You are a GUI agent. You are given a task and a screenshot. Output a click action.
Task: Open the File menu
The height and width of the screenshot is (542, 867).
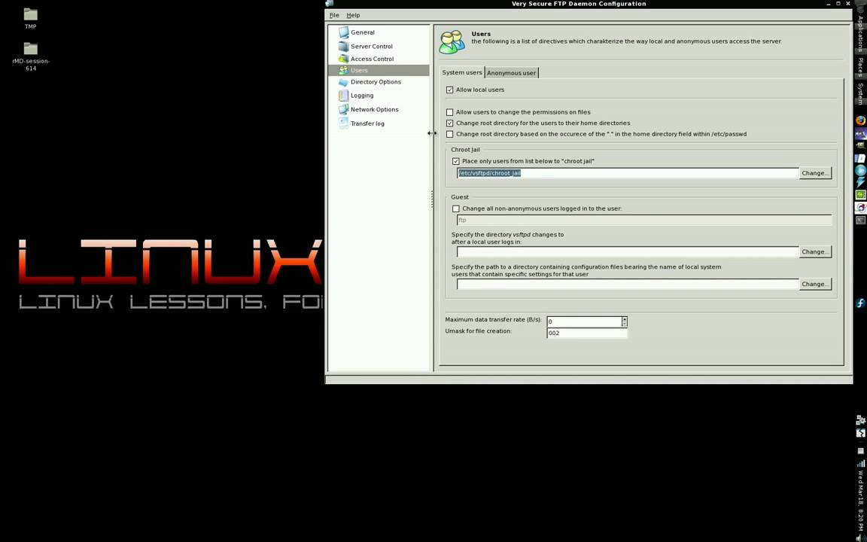tap(334, 16)
